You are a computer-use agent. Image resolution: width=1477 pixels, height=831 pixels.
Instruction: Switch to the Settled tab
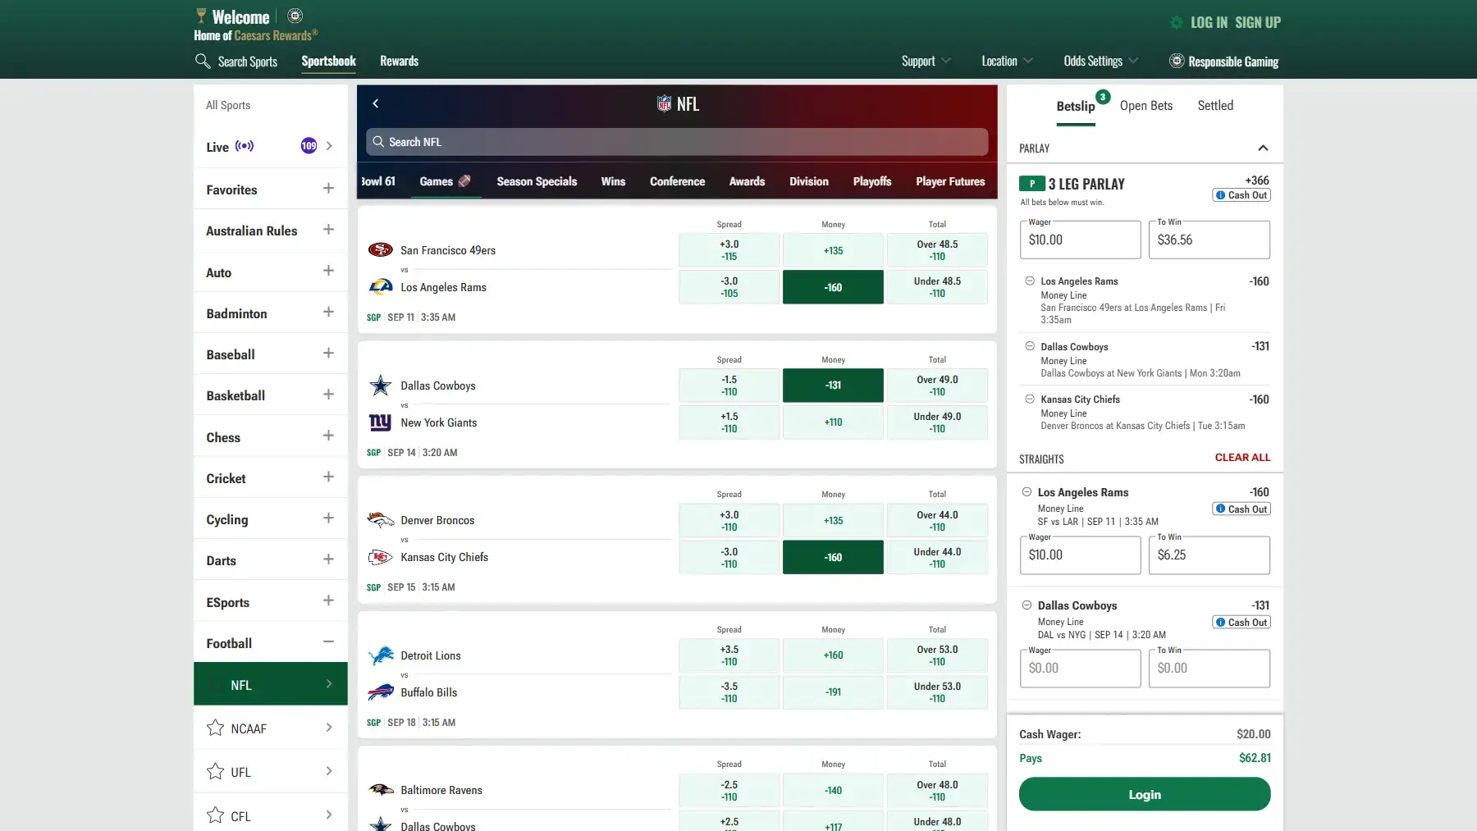tap(1215, 105)
